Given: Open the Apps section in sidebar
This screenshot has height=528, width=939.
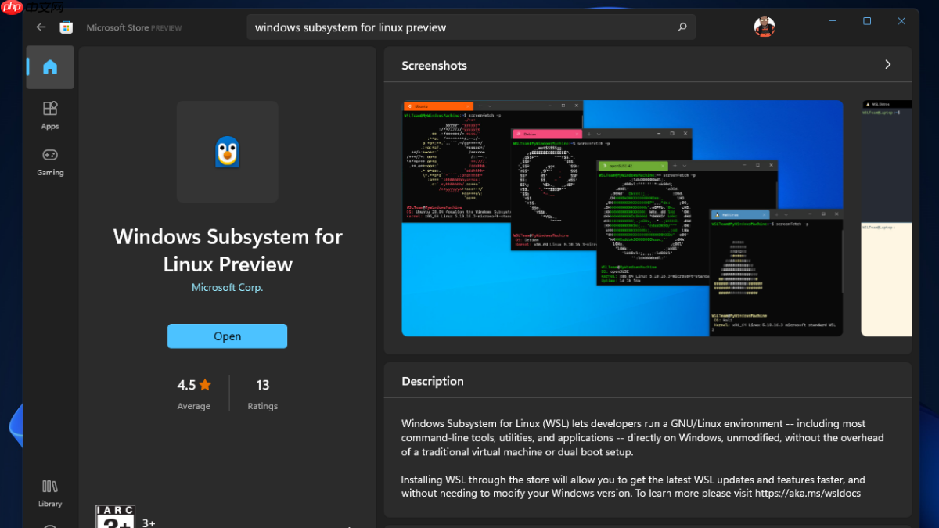Looking at the screenshot, I should [x=50, y=114].
